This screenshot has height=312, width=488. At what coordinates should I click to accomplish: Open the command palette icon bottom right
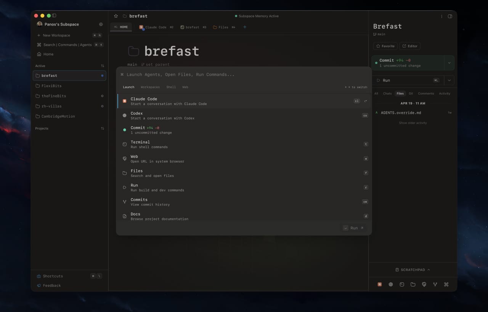[x=446, y=284]
